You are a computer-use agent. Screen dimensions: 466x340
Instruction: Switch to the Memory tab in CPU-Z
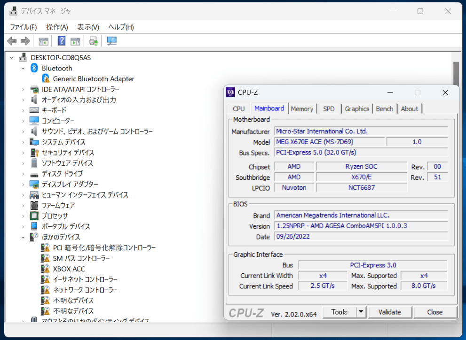tap(302, 109)
